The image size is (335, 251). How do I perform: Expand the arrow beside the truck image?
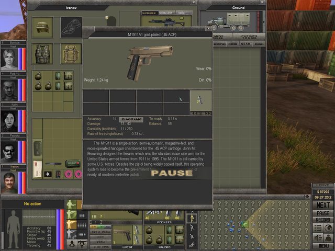[264, 22]
